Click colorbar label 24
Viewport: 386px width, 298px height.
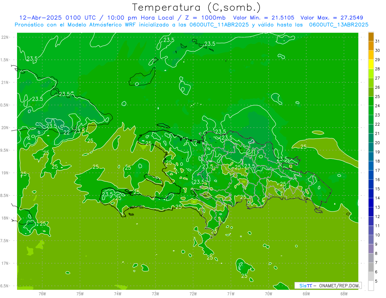(378, 106)
